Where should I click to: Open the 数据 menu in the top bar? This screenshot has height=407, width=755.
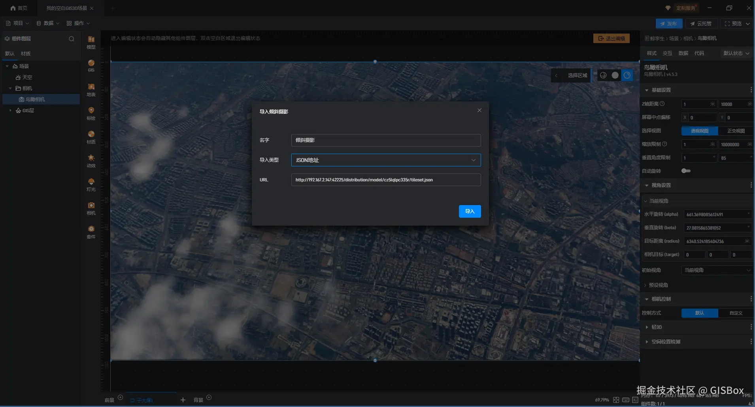[x=48, y=23]
